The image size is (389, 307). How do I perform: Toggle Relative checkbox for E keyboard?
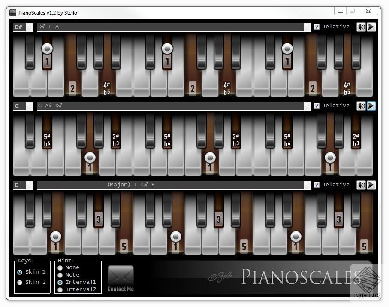[x=317, y=185]
